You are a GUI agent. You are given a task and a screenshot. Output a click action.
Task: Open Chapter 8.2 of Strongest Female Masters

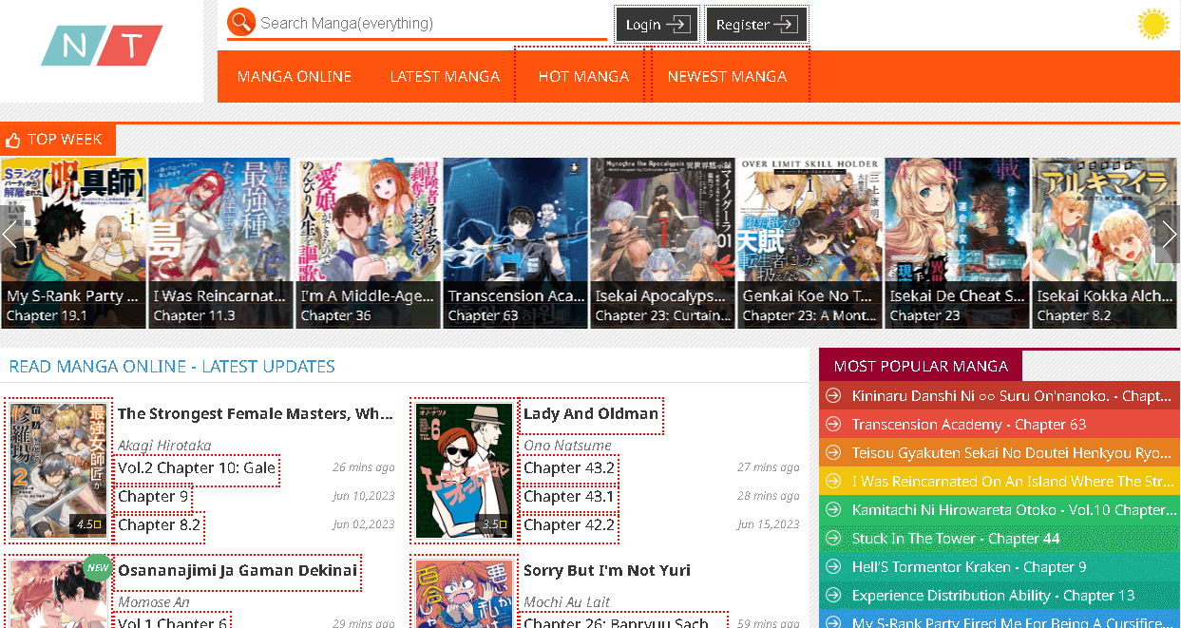point(160,524)
